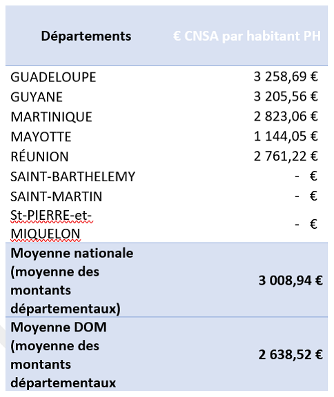Click the Départements column header
This screenshot has height=397, width=334.
(86, 37)
